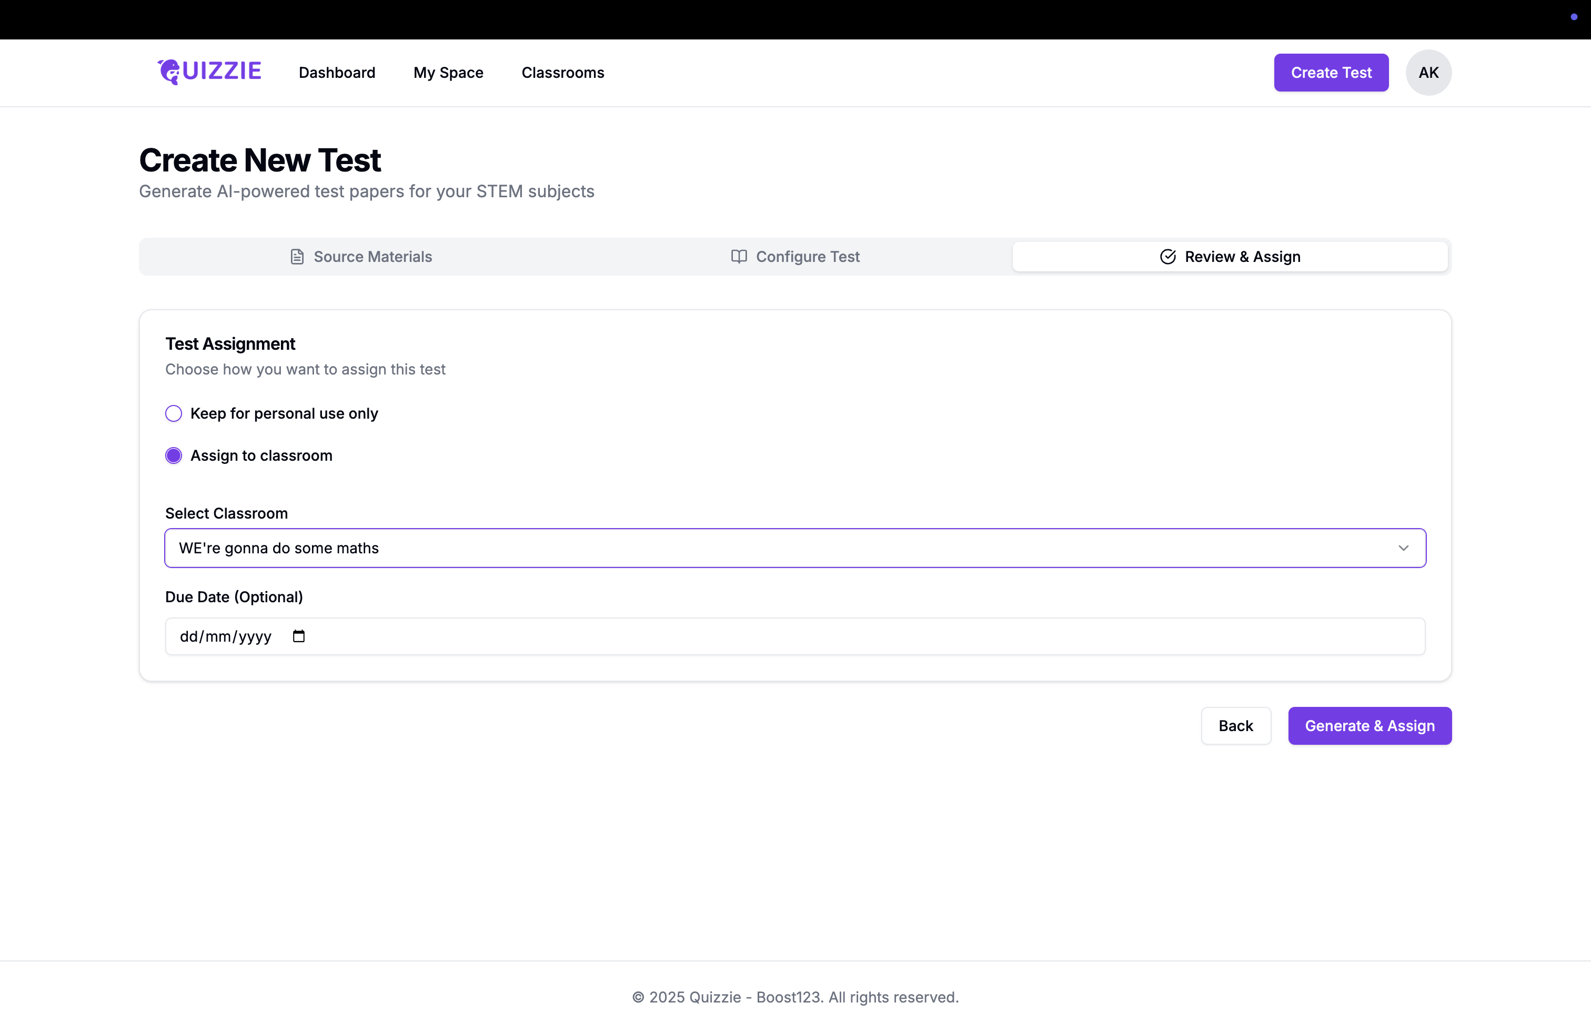Open the 'WE're gonna do some maths' combo box

coord(795,548)
